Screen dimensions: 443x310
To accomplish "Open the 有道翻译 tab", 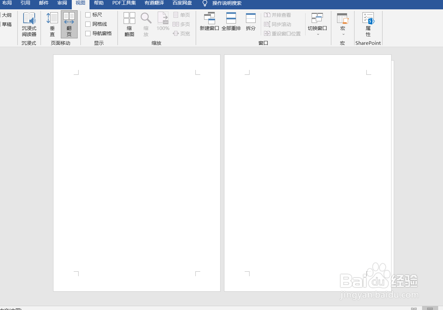I will click(154, 3).
